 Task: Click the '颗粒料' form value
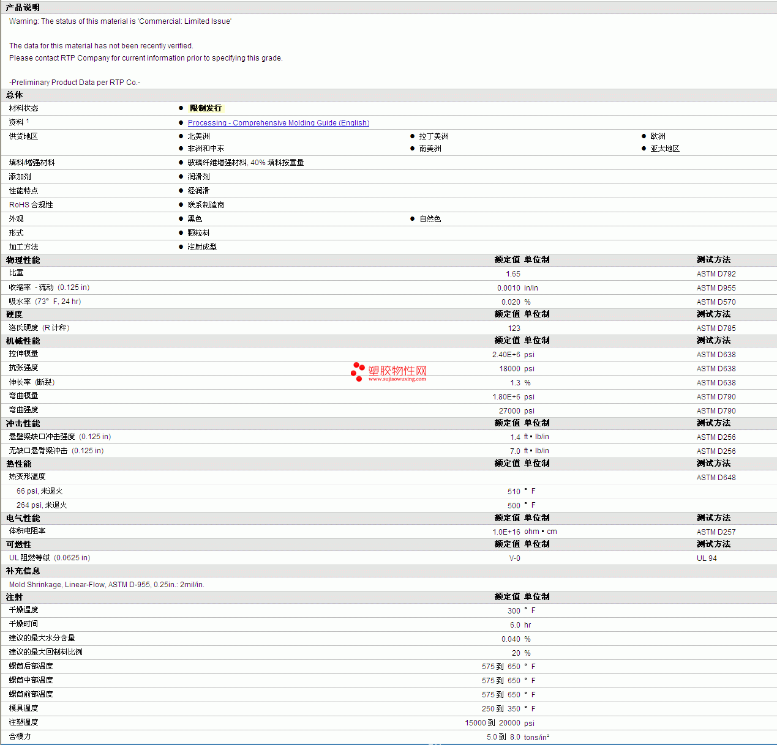pyautogui.click(x=198, y=233)
